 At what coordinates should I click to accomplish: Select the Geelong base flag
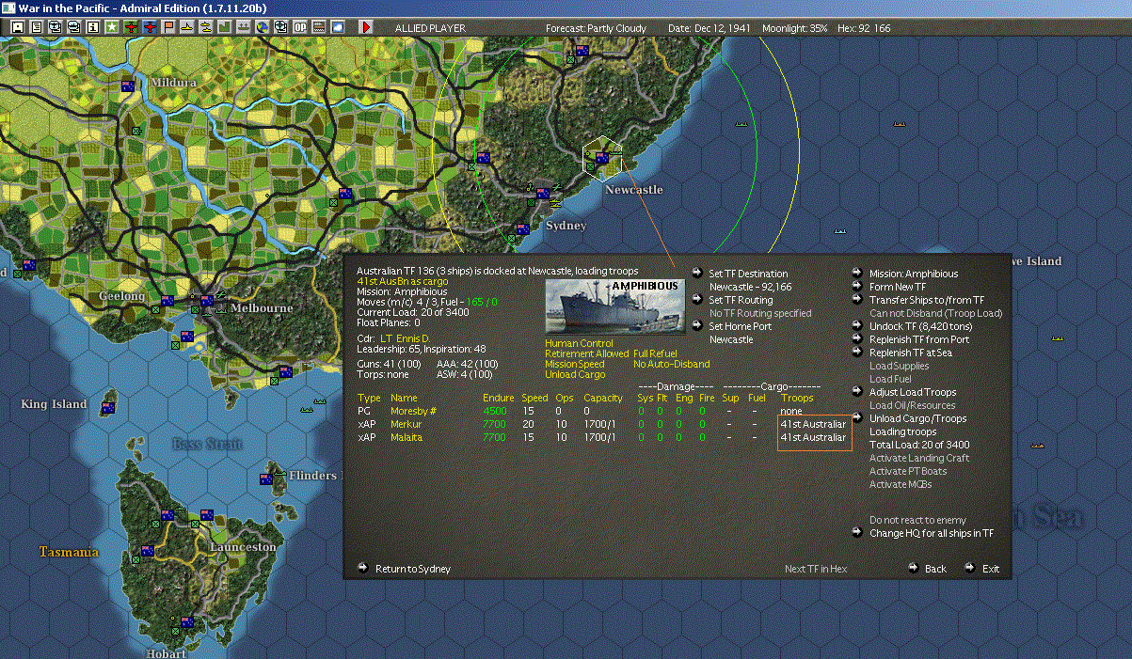pos(168,301)
